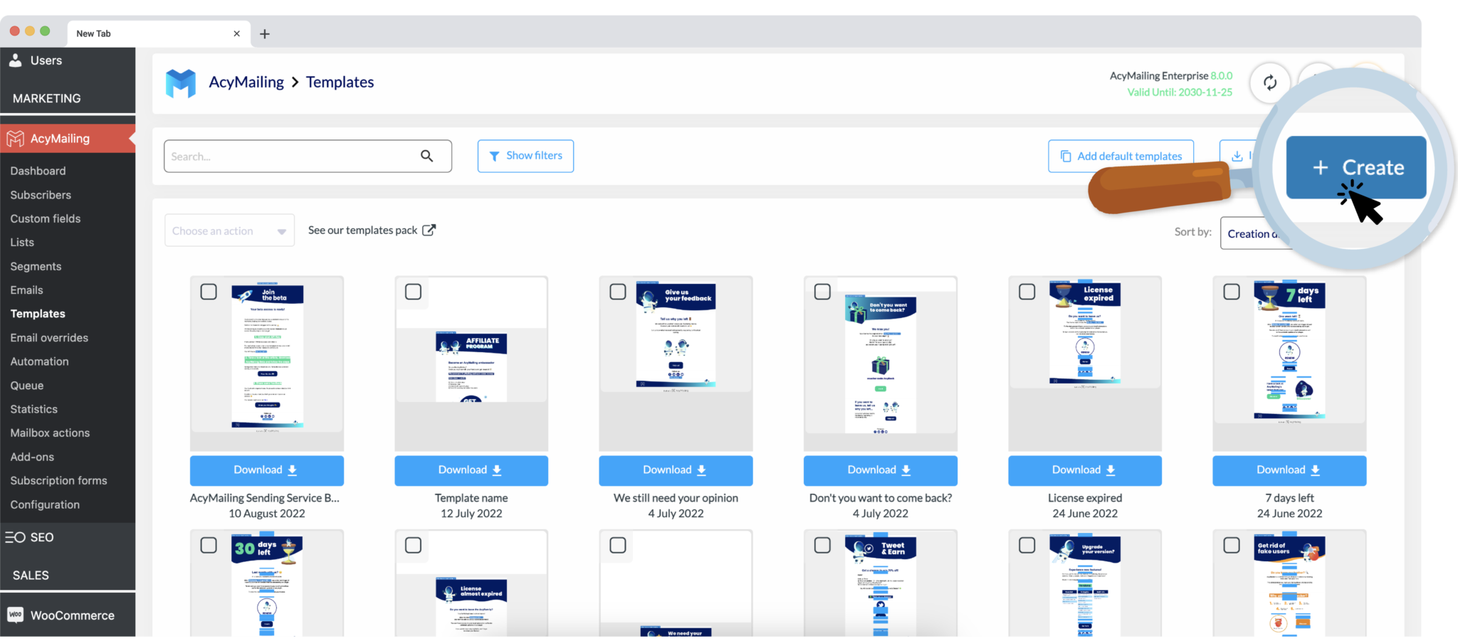The height and width of the screenshot is (641, 1458).
Task: Click the 10 August 2022 date text
Action: pyautogui.click(x=267, y=514)
